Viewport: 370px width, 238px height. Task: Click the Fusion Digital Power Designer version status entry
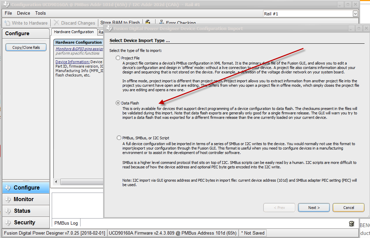(x=54, y=233)
